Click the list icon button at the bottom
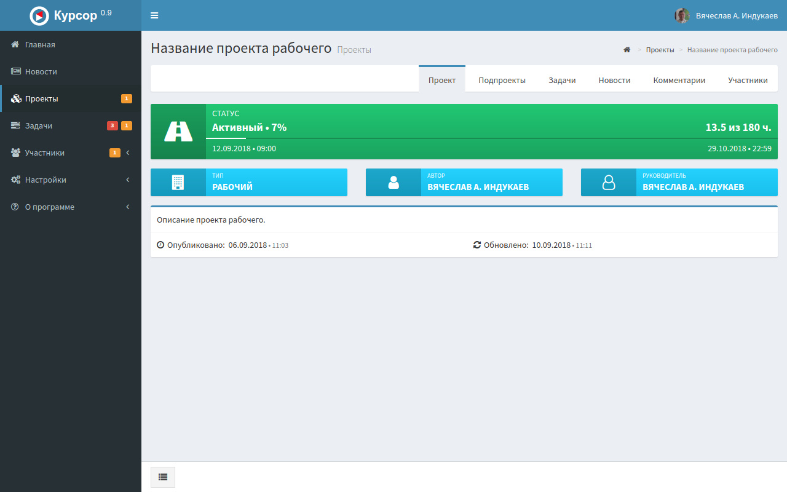The height and width of the screenshot is (492, 787). (x=163, y=477)
